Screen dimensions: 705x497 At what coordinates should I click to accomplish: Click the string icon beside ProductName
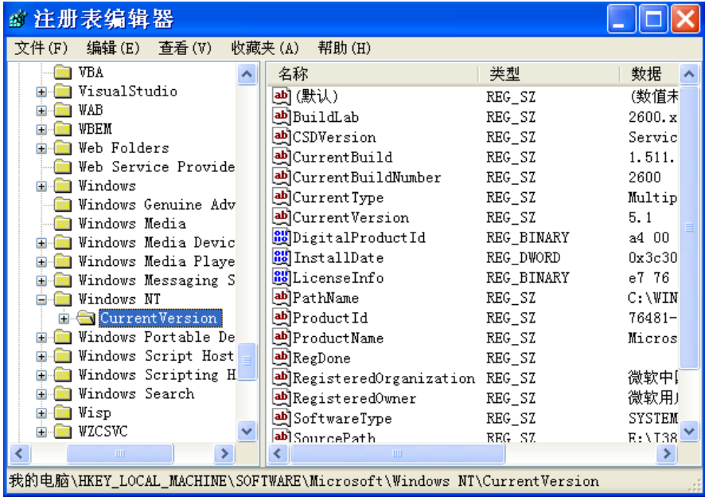pos(282,338)
